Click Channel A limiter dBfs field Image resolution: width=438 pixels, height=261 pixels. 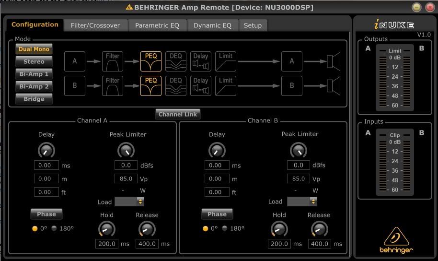click(126, 165)
